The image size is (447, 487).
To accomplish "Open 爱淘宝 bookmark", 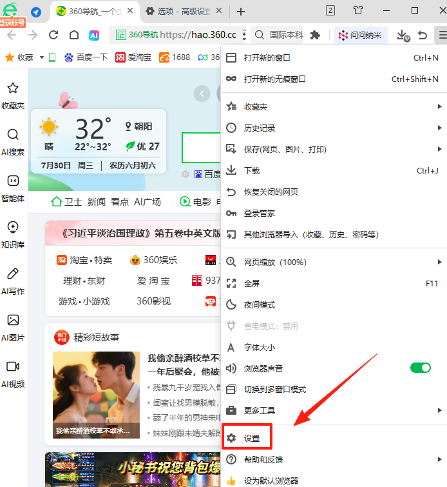I will (x=133, y=57).
